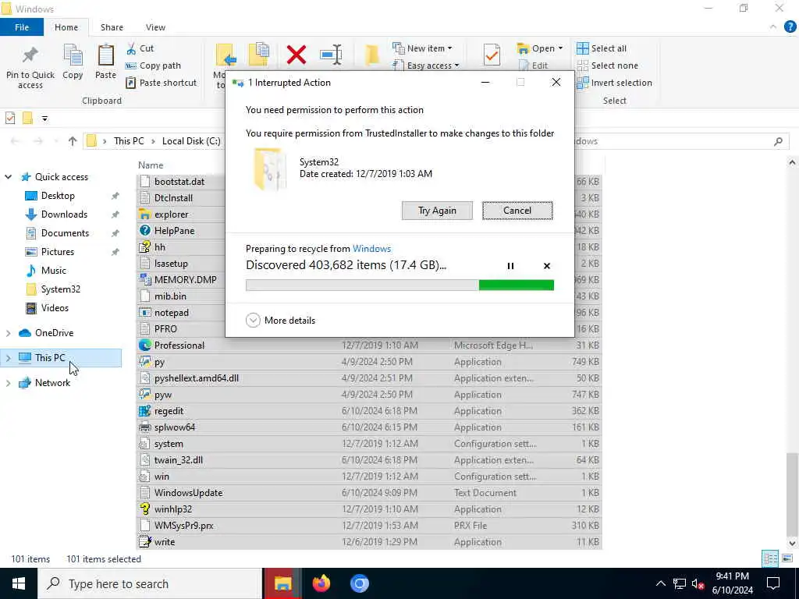The width and height of the screenshot is (799, 599).
Task: Click the taskbar clock and date
Action: tap(732, 583)
